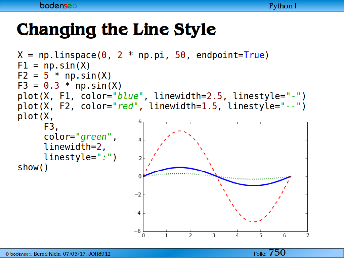Click the 'F3,' argument line
The image size is (344, 258).
tap(51, 127)
